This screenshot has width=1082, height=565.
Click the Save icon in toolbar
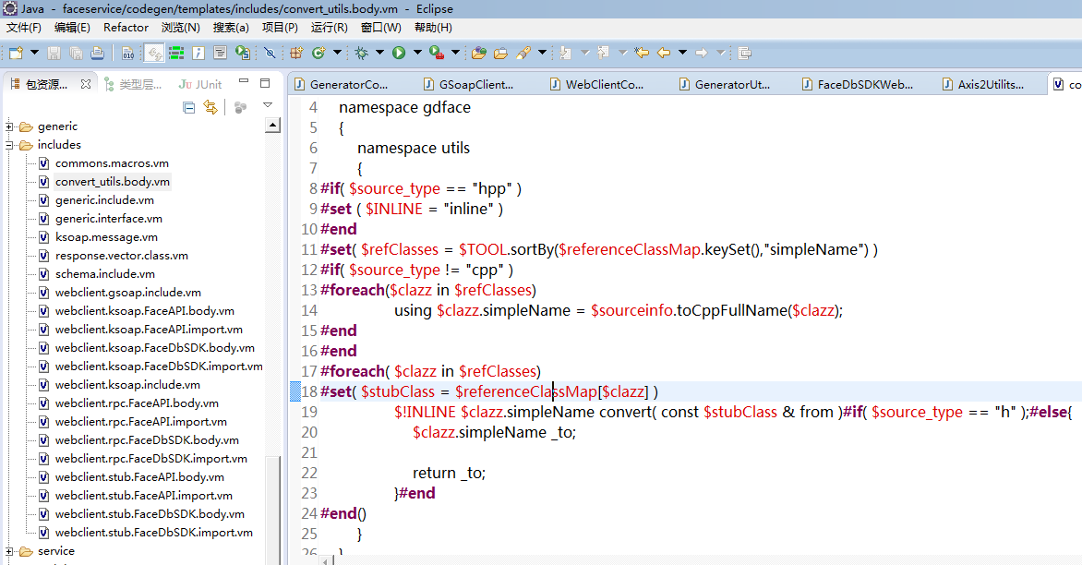54,54
